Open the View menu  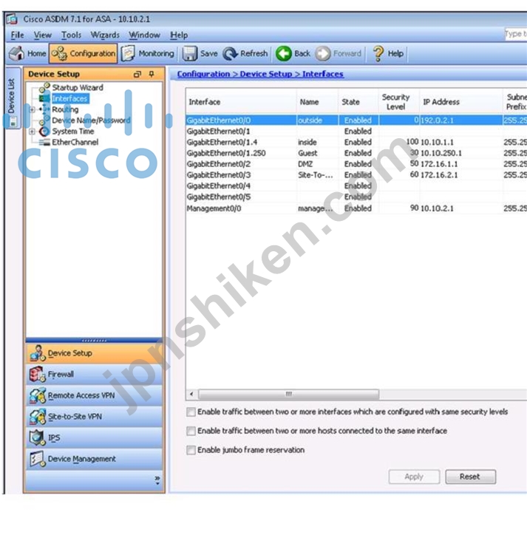(43, 35)
